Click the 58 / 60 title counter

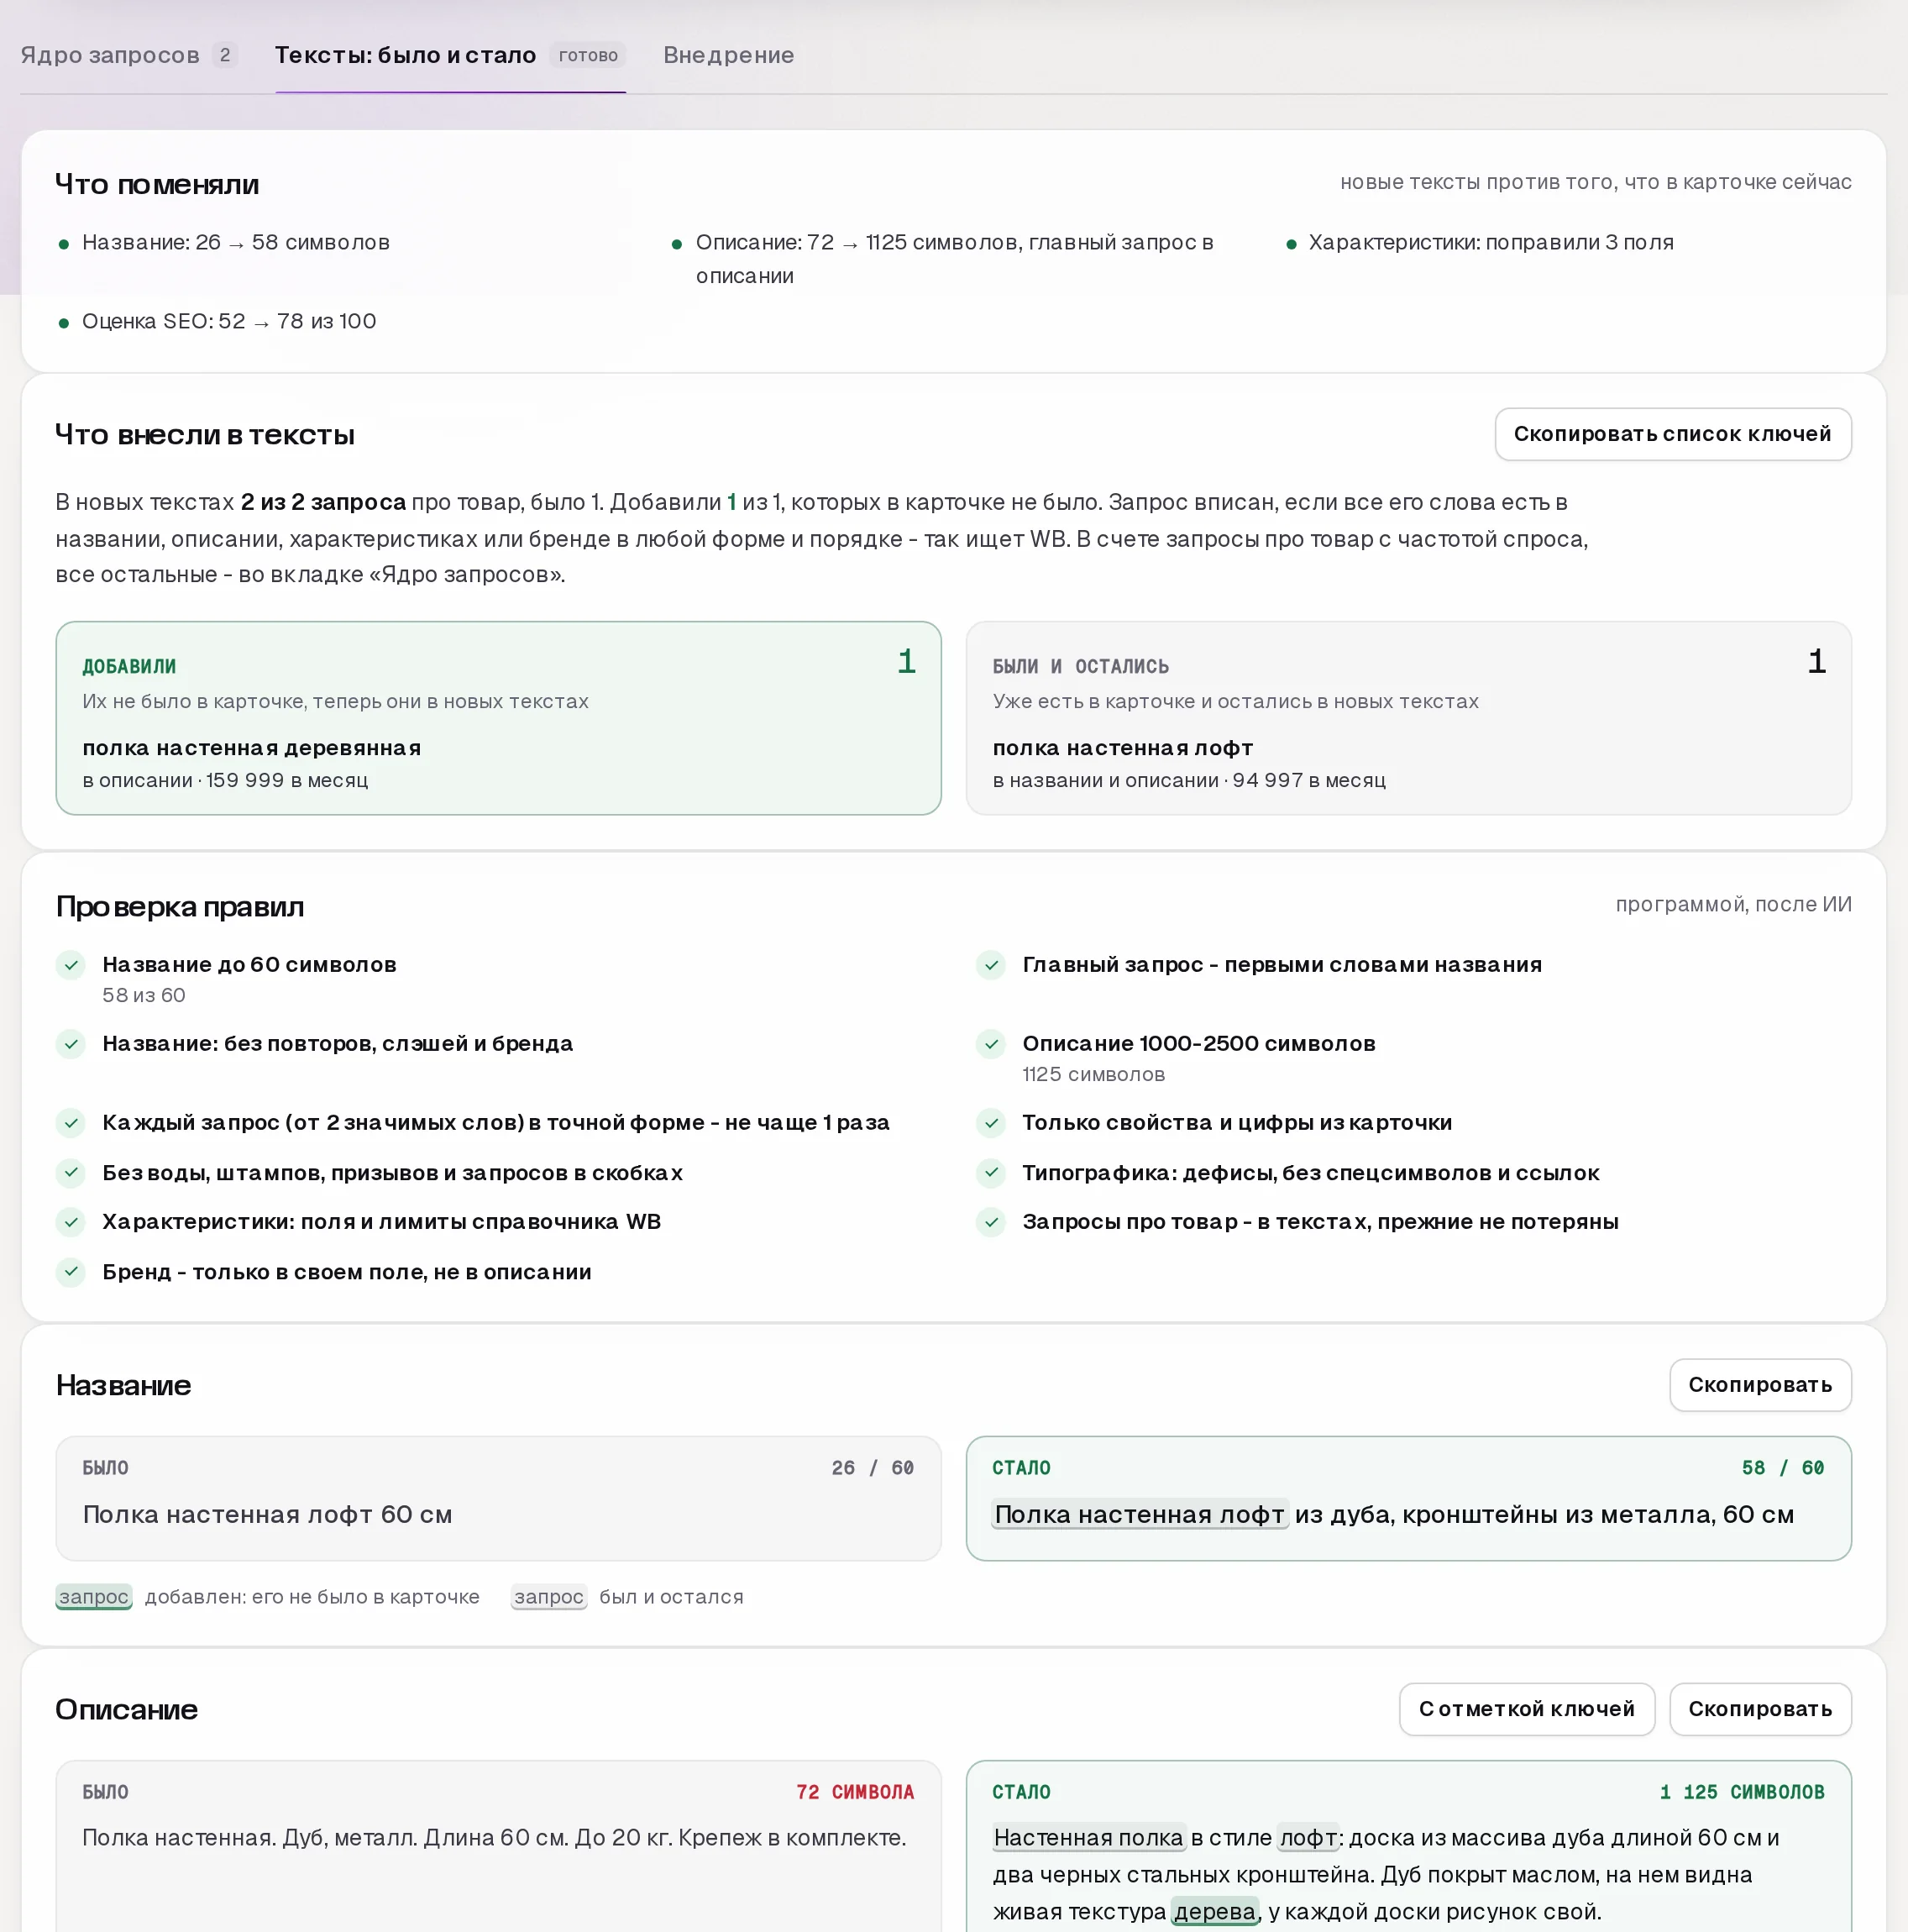(1782, 1468)
